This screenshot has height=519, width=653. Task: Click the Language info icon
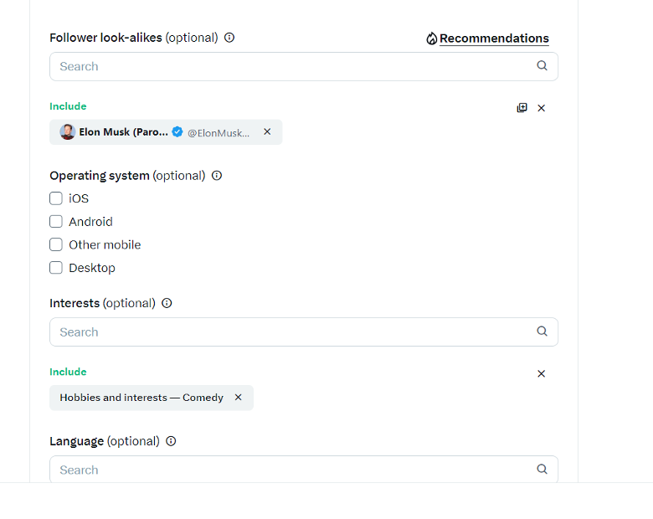point(171,441)
